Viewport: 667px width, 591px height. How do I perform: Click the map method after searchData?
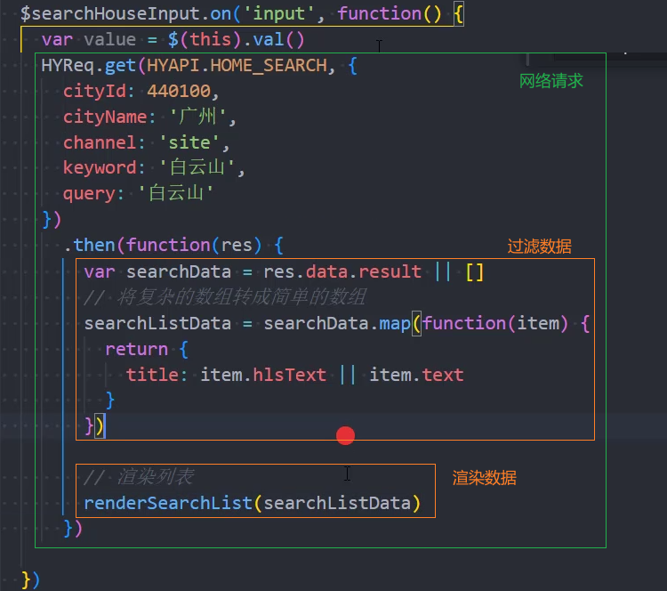pyautogui.click(x=395, y=323)
